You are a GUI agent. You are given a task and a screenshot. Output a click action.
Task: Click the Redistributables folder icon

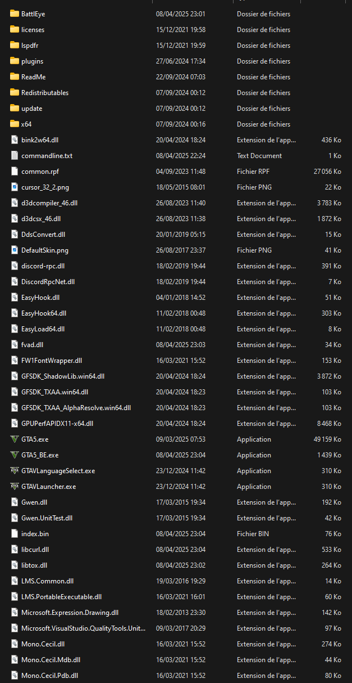[x=15, y=92]
